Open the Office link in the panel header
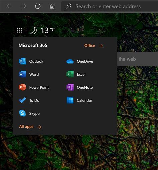Image resolution: width=158 pixels, height=170 pixels. click(x=90, y=46)
